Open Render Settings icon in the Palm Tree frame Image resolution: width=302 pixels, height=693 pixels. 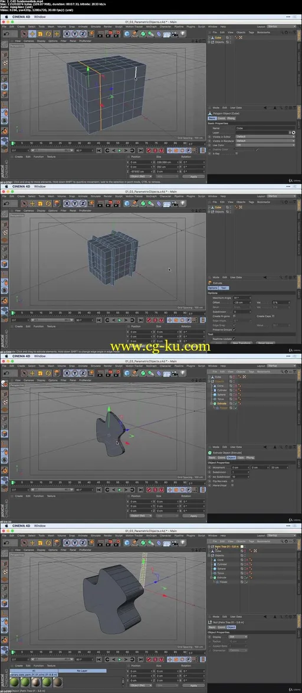[117, 543]
